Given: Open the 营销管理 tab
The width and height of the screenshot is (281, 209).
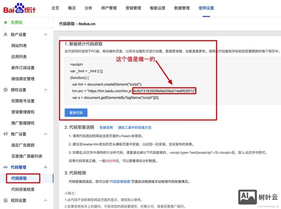Looking at the screenshot, I should (x=133, y=8).
